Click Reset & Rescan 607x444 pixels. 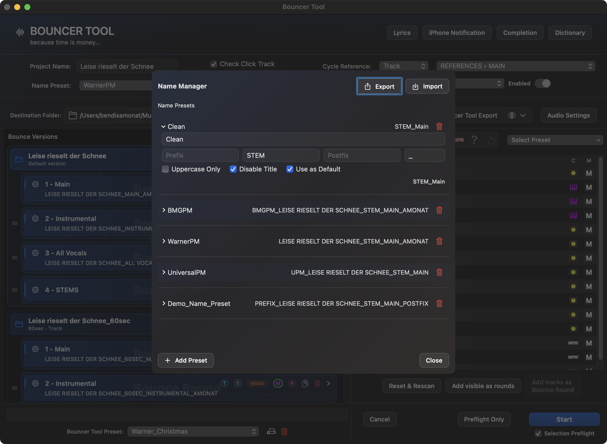pyautogui.click(x=411, y=386)
